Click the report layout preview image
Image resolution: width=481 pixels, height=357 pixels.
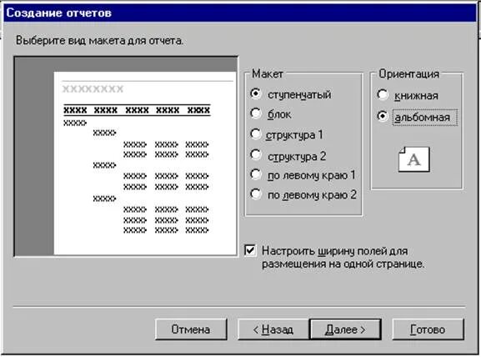[x=126, y=156]
